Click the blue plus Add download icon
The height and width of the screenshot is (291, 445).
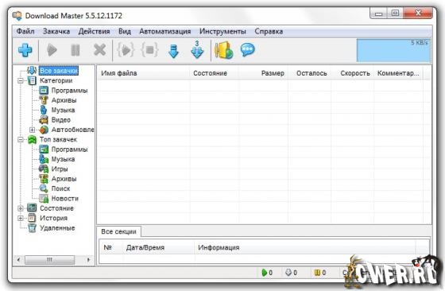(x=25, y=50)
